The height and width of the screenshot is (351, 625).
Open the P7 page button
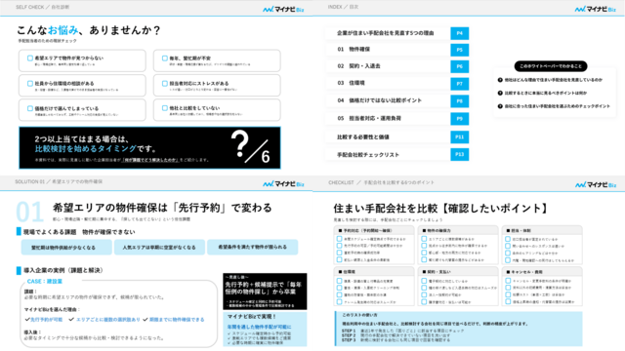click(460, 84)
